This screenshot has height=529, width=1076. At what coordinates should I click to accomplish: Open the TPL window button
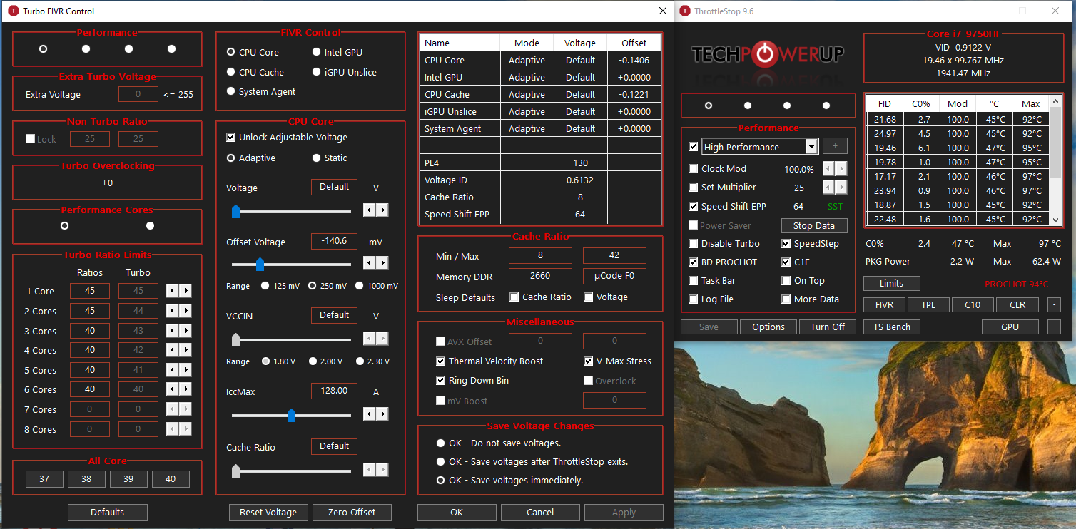(x=928, y=305)
